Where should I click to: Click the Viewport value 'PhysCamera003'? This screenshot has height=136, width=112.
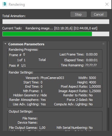pyautogui.click(x=52, y=78)
